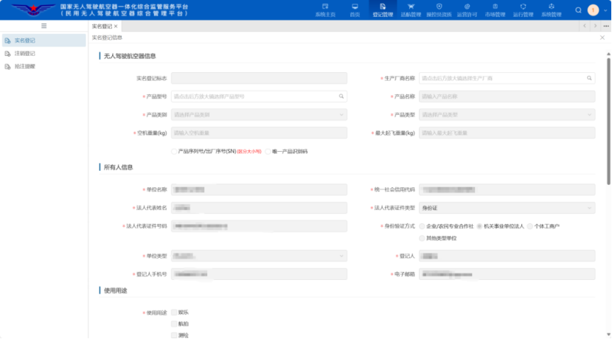The width and height of the screenshot is (612, 339).
Task: Open 抢注提醒 in the sidebar
Action: (25, 66)
